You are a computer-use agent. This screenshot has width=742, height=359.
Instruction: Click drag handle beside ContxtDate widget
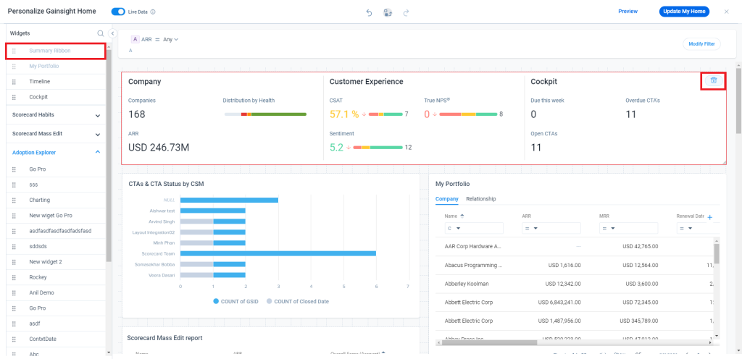point(14,339)
